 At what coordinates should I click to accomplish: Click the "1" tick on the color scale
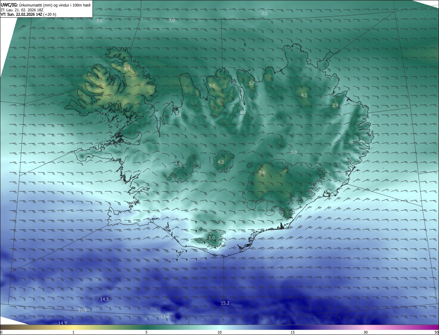73,332
